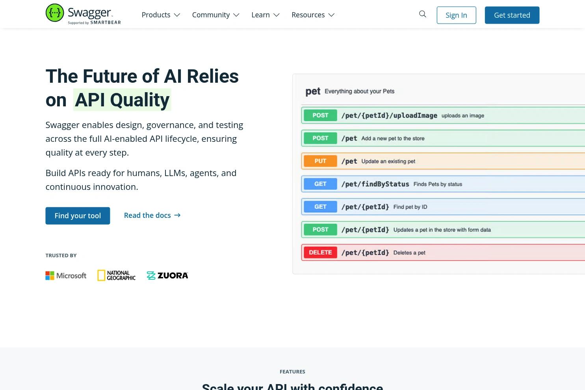Image resolution: width=585 pixels, height=390 pixels.
Task: Open the Learn navigation menu
Action: click(266, 15)
